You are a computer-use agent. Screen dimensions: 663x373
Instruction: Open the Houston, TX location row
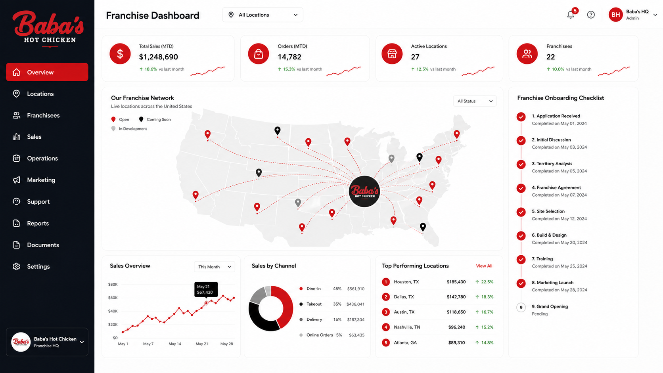tap(438, 282)
